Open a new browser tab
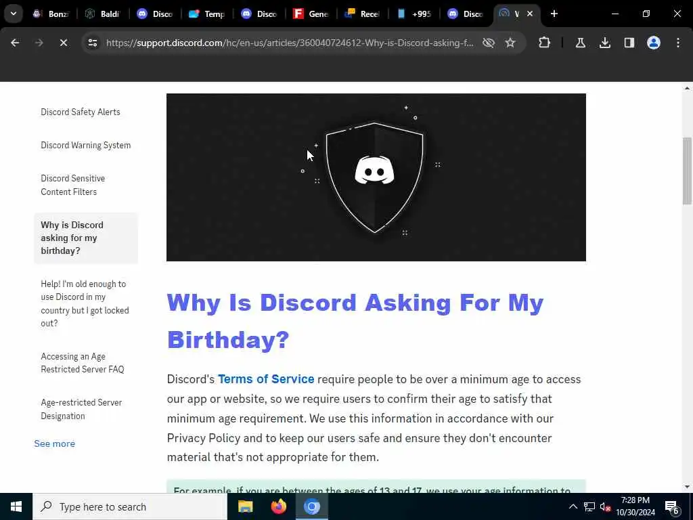693x520 pixels. (554, 14)
